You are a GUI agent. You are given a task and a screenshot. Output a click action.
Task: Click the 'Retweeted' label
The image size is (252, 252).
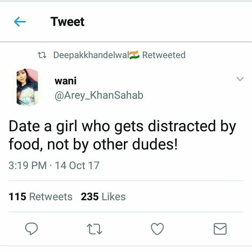point(164,55)
